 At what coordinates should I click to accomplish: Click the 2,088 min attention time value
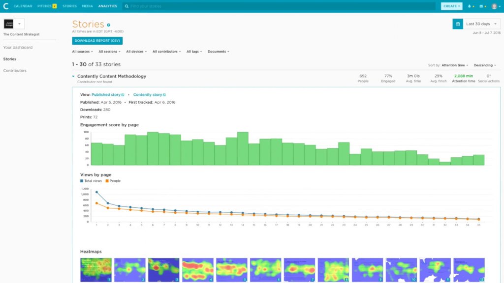click(464, 76)
